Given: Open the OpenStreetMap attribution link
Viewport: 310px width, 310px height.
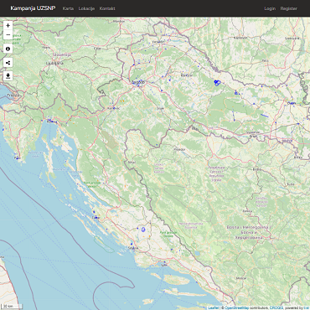Looking at the screenshot, I should pos(236,307).
